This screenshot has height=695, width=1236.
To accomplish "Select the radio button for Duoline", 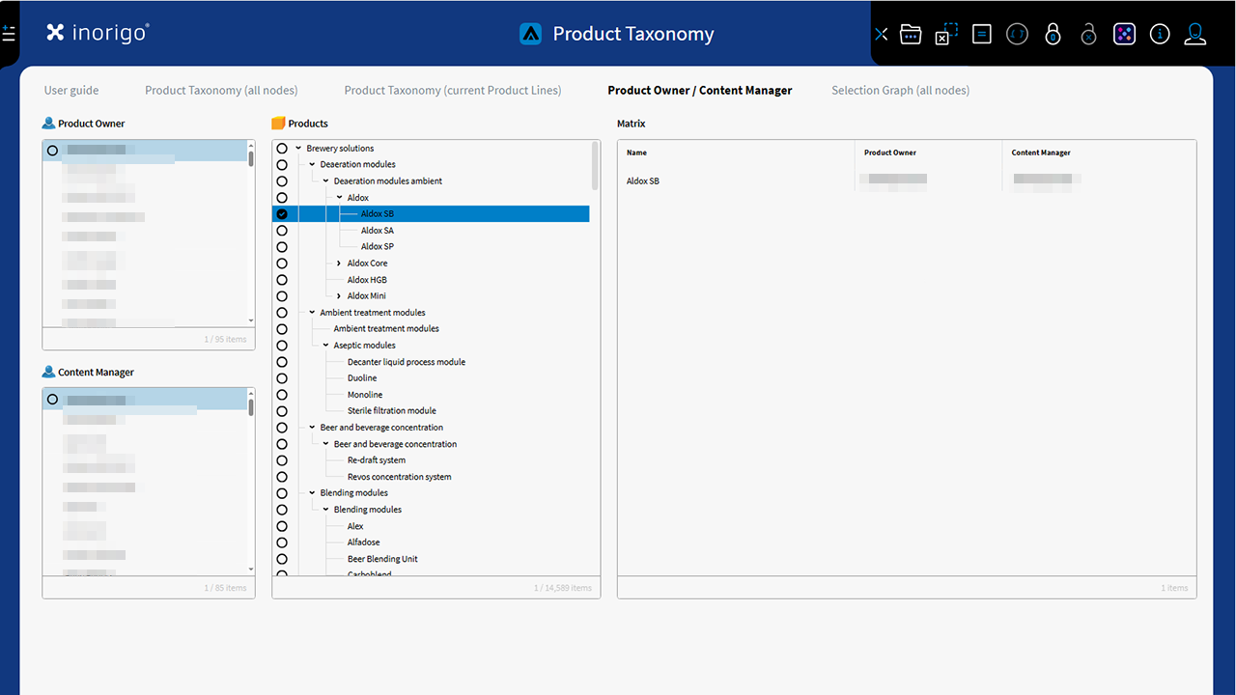I will (x=282, y=378).
